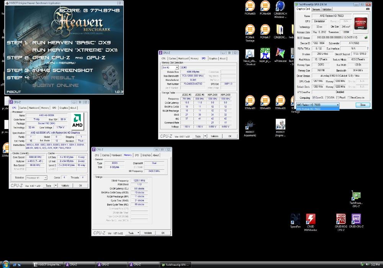Click the F3-2400C9-4GTXD part number field
Image resolution: width=383 pixels, height=268 pixels.
point(193,84)
